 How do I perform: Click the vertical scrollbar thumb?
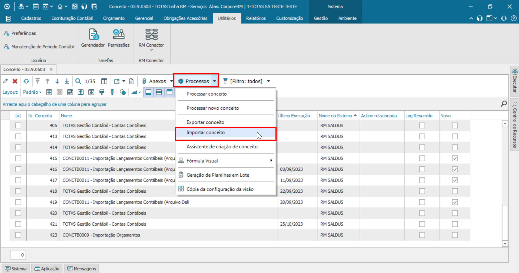(x=505, y=222)
